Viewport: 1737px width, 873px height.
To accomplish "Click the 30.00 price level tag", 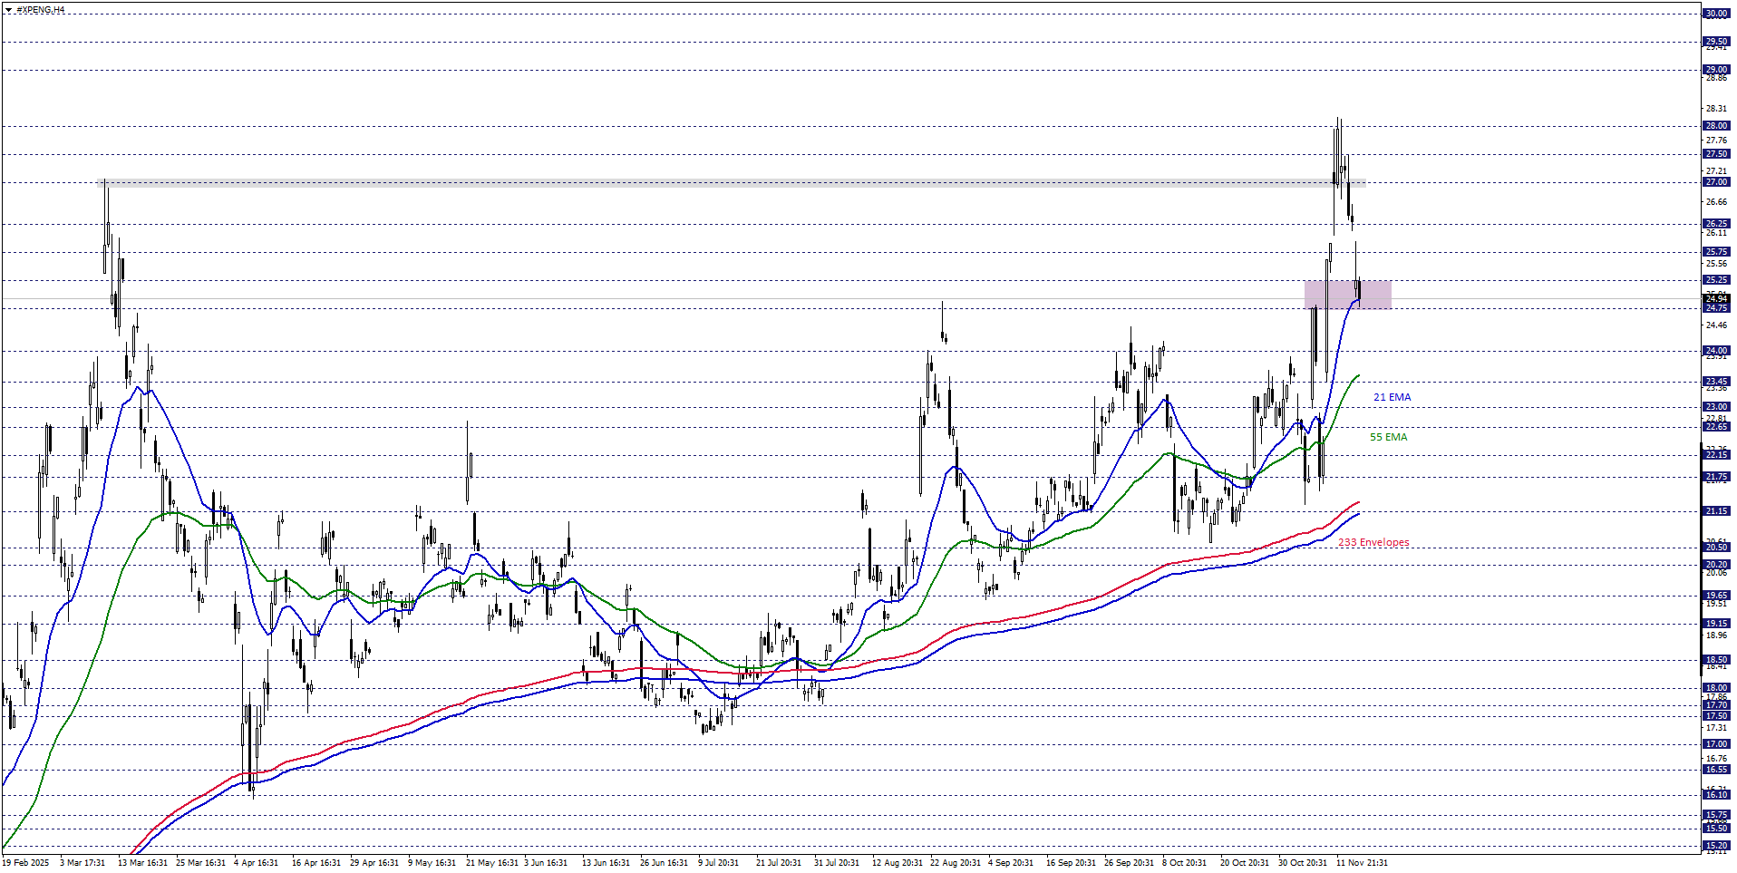I will pos(1716,14).
